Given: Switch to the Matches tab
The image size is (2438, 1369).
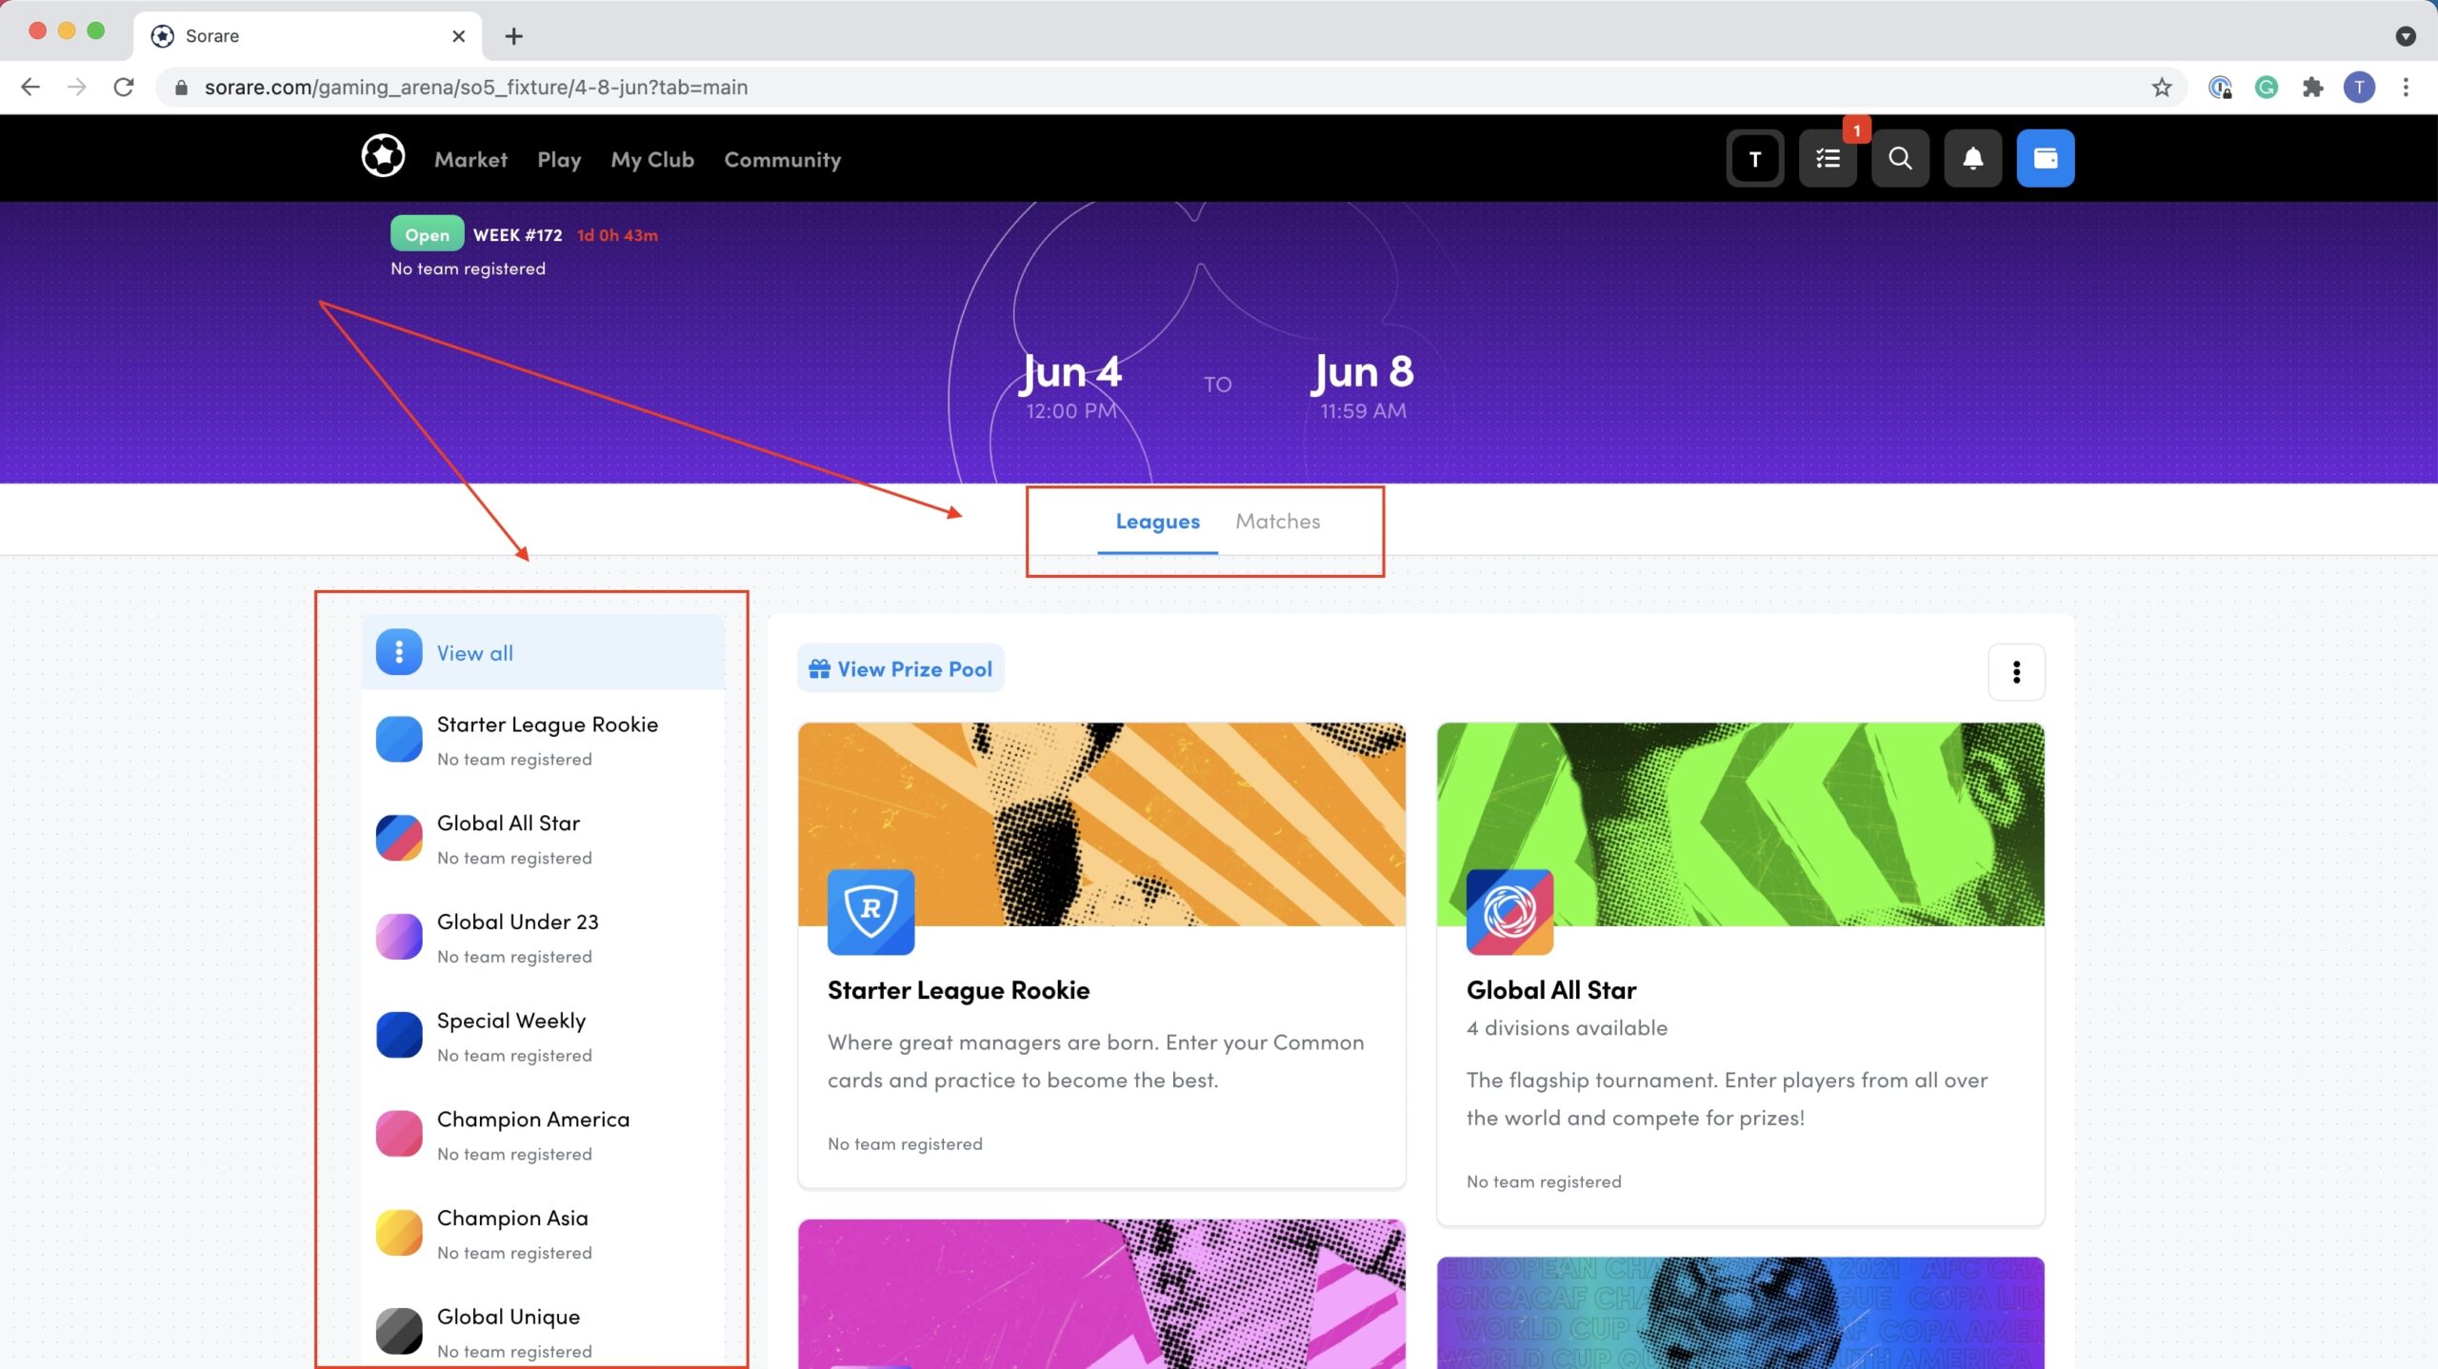Looking at the screenshot, I should pos(1278,521).
